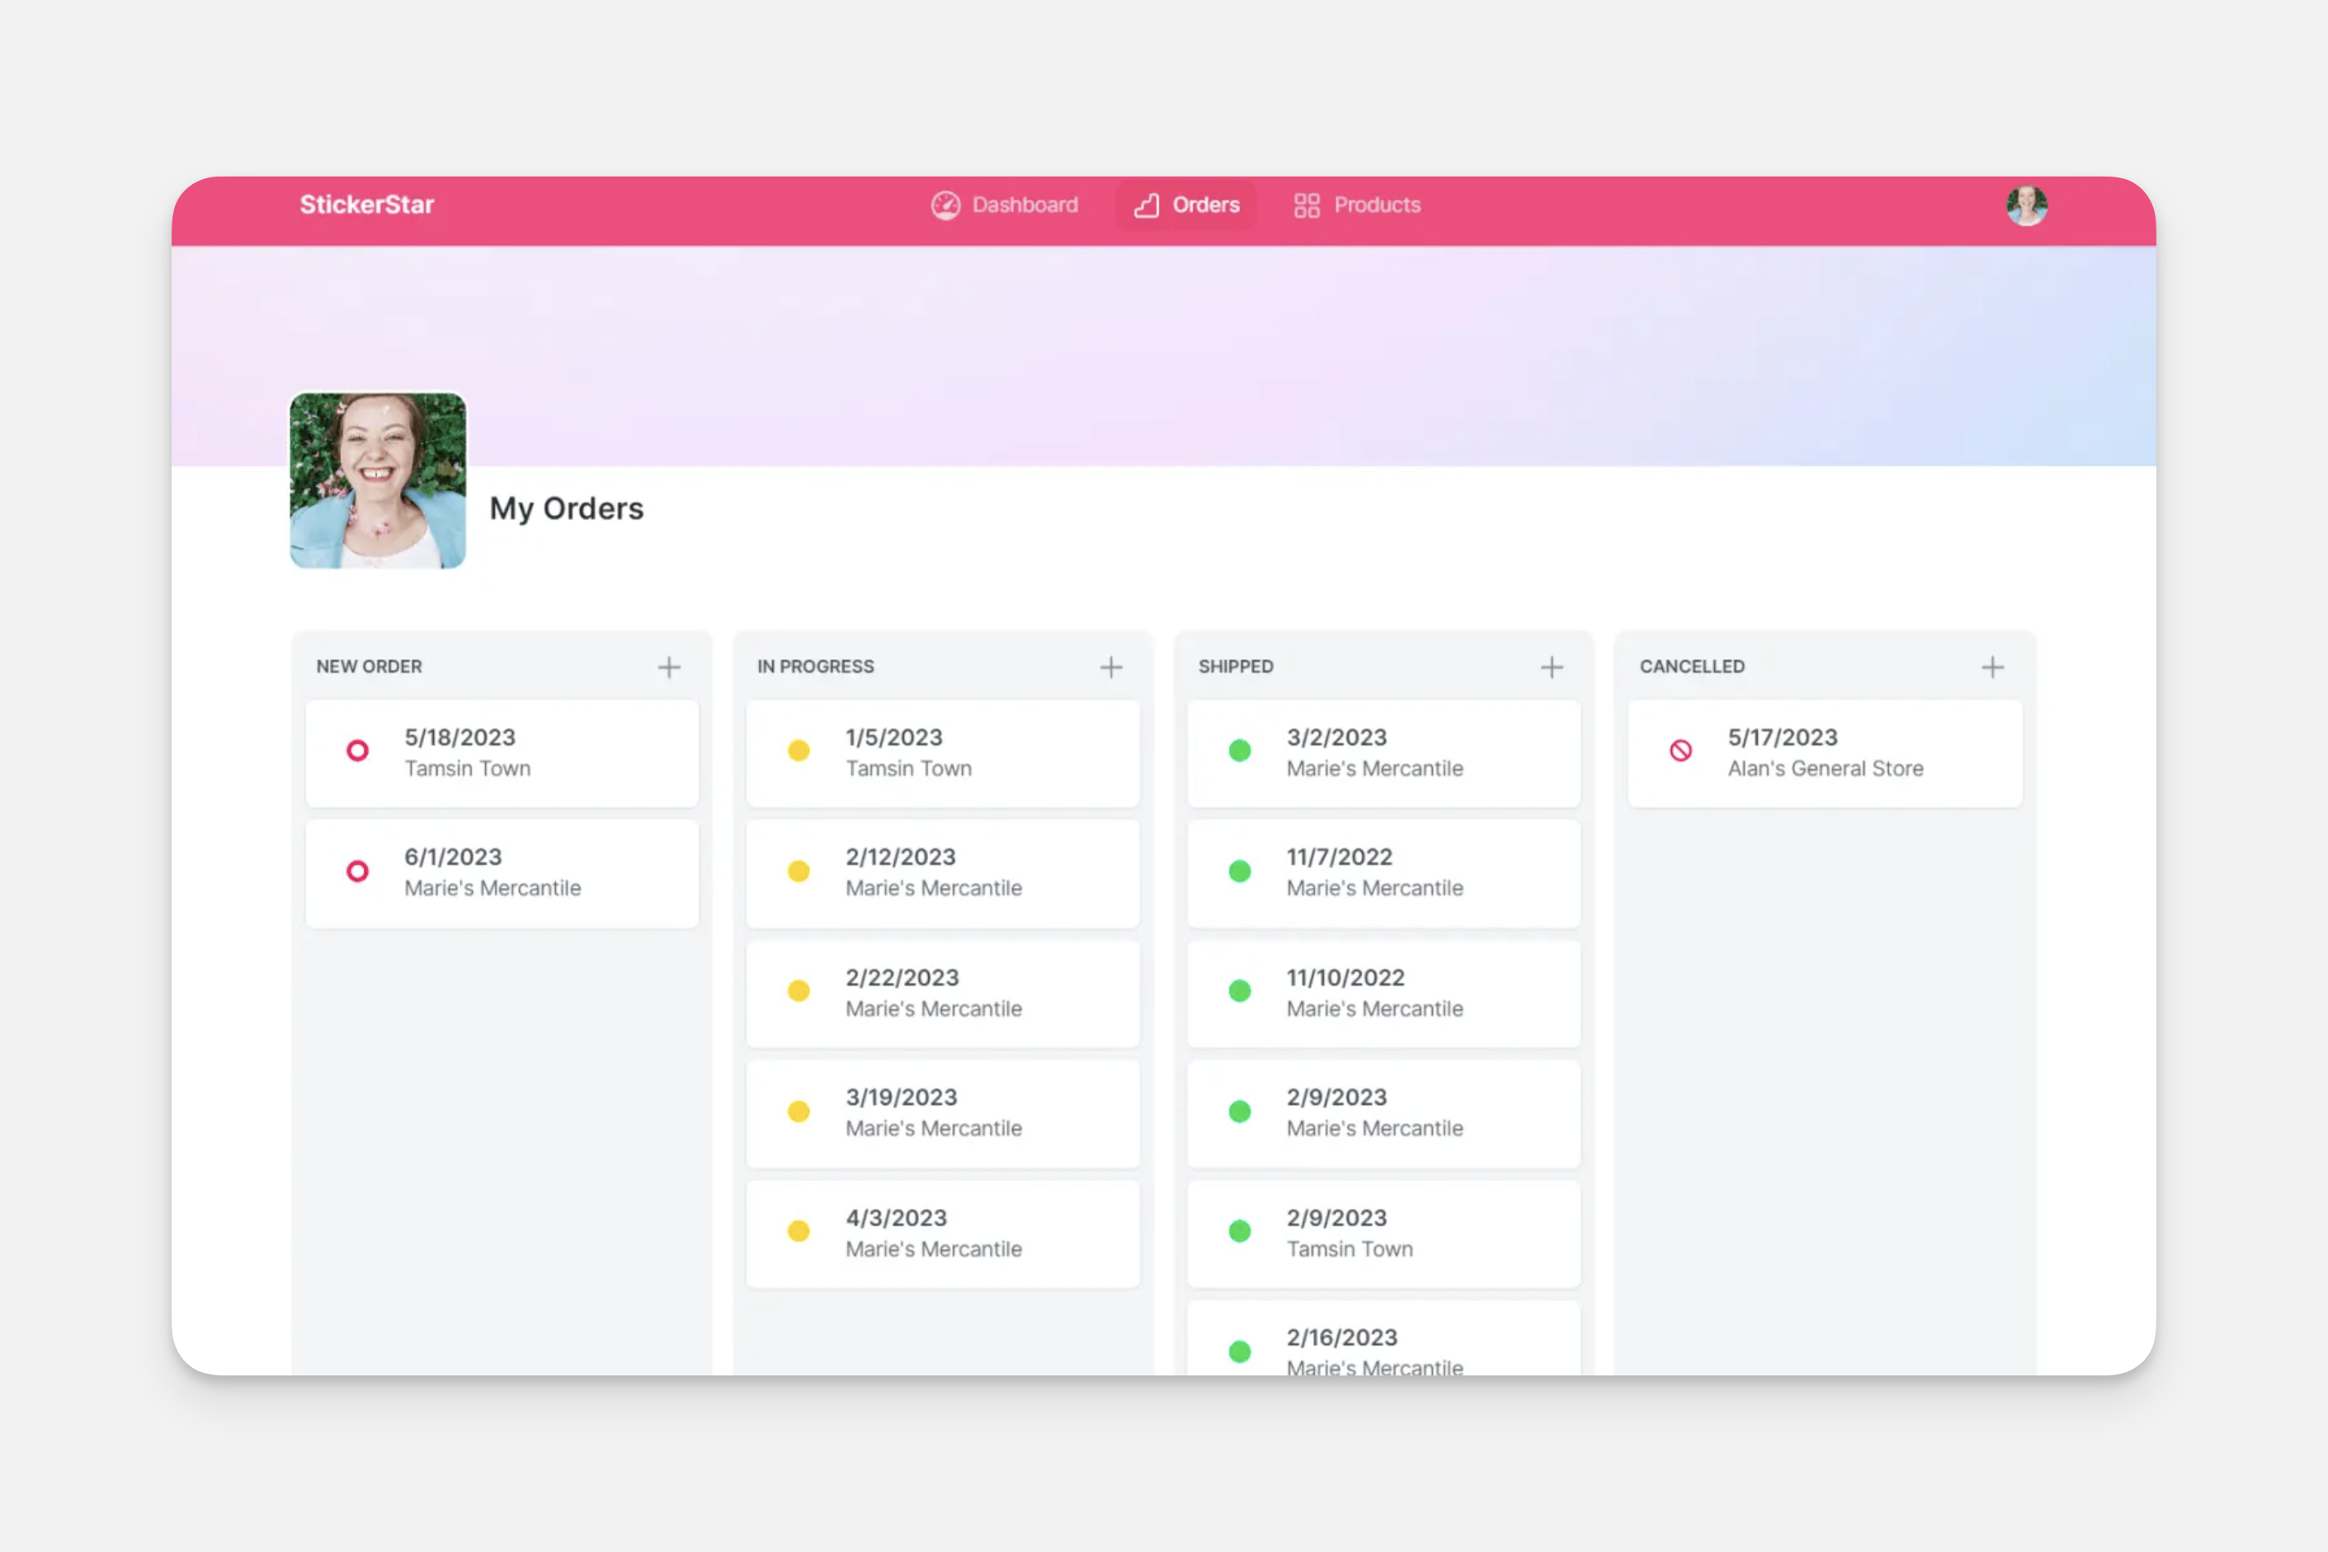Switch to the Orders tab

pos(1186,205)
